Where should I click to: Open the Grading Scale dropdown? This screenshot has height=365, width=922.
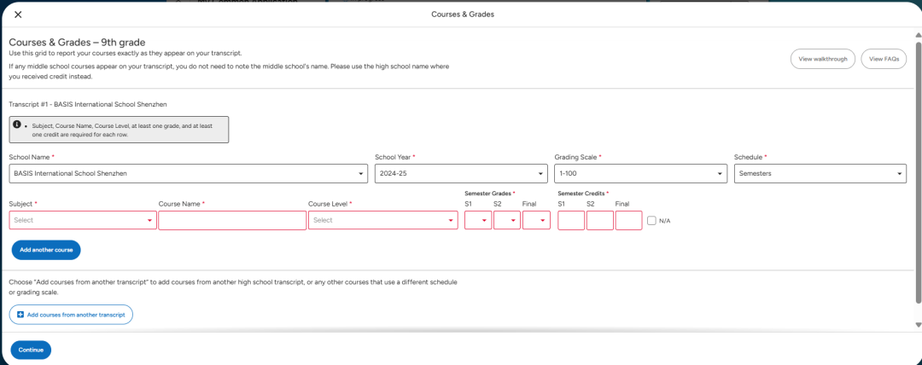640,173
